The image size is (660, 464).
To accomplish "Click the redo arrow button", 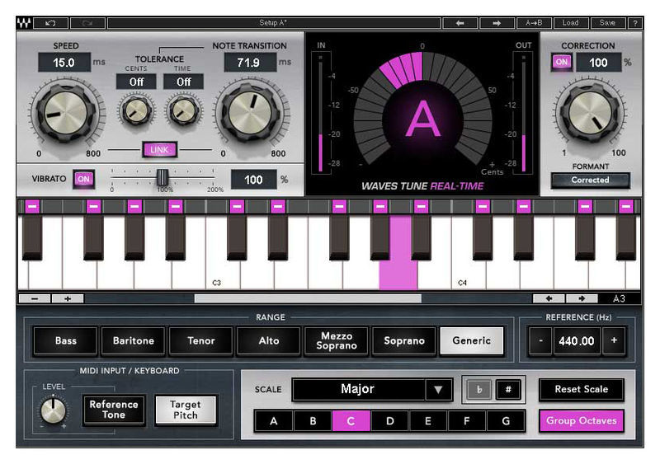I will pos(87,23).
